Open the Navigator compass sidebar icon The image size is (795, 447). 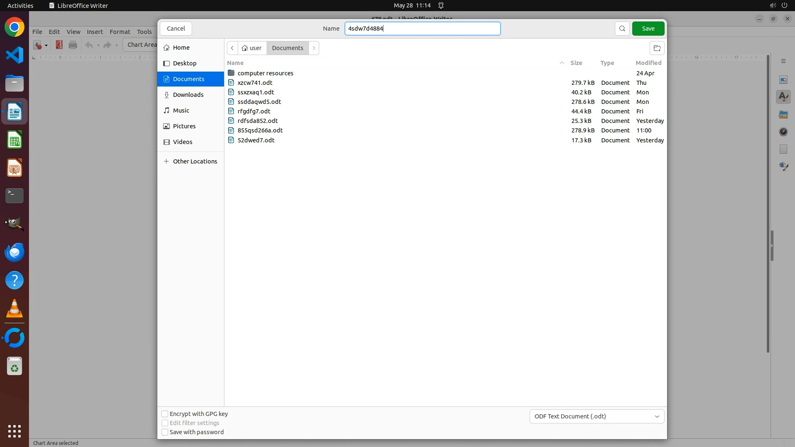(x=783, y=132)
